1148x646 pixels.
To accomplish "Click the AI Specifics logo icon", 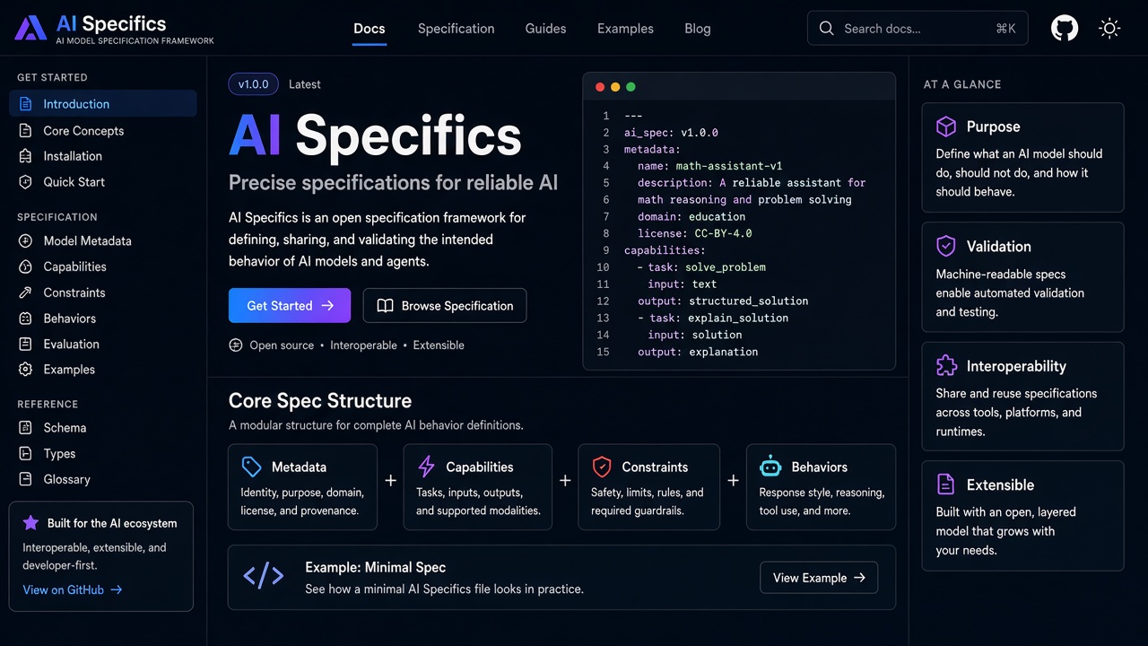I will point(30,29).
